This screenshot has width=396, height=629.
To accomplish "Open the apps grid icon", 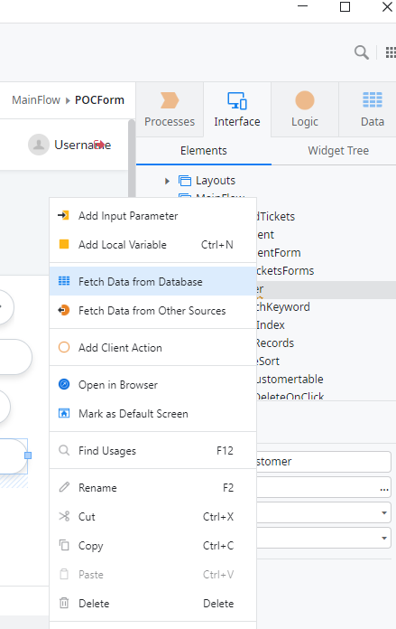I will (391, 52).
